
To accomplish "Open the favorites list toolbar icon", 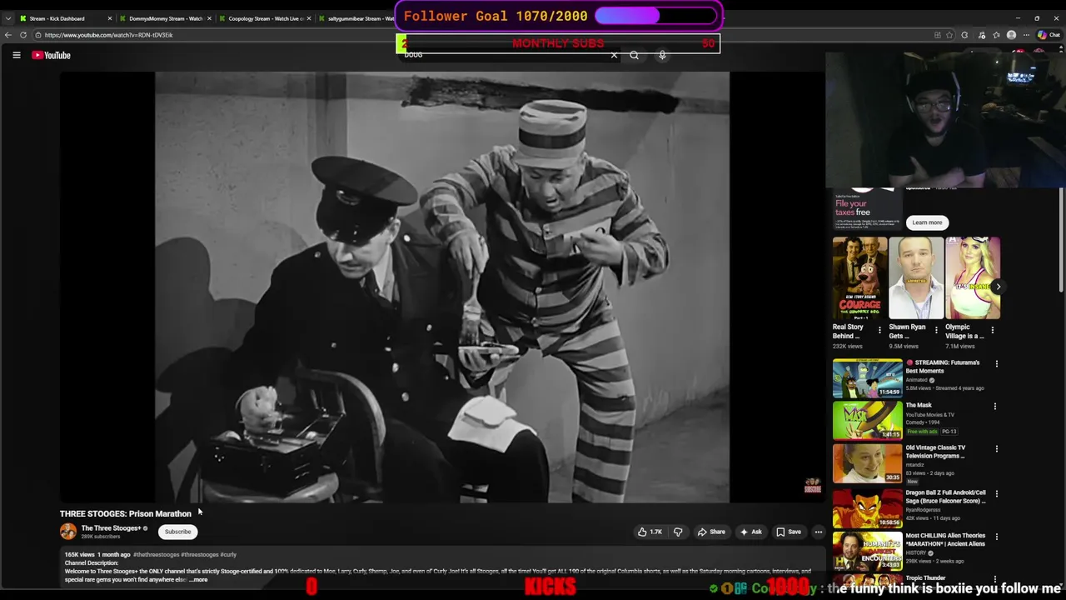I will point(996,35).
